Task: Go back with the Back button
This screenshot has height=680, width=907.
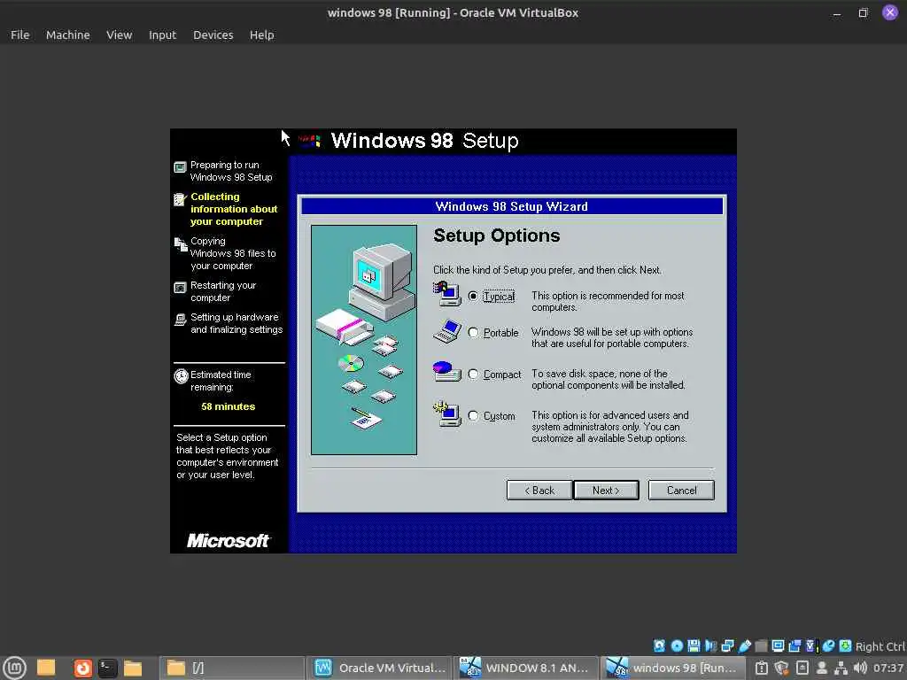Action: click(539, 491)
